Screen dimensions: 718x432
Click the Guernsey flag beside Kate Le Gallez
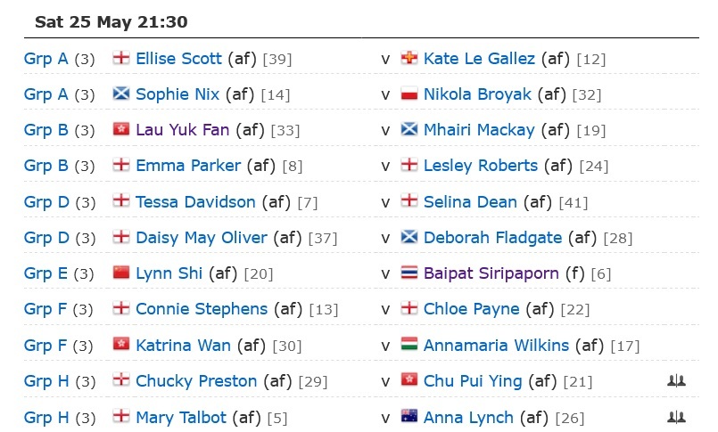(409, 58)
